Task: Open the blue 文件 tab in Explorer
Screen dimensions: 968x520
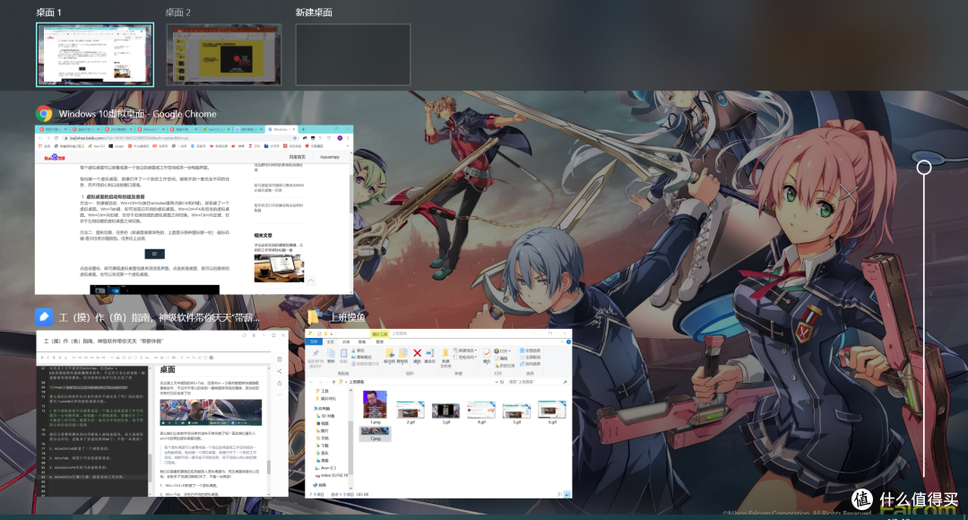Action: [x=315, y=342]
